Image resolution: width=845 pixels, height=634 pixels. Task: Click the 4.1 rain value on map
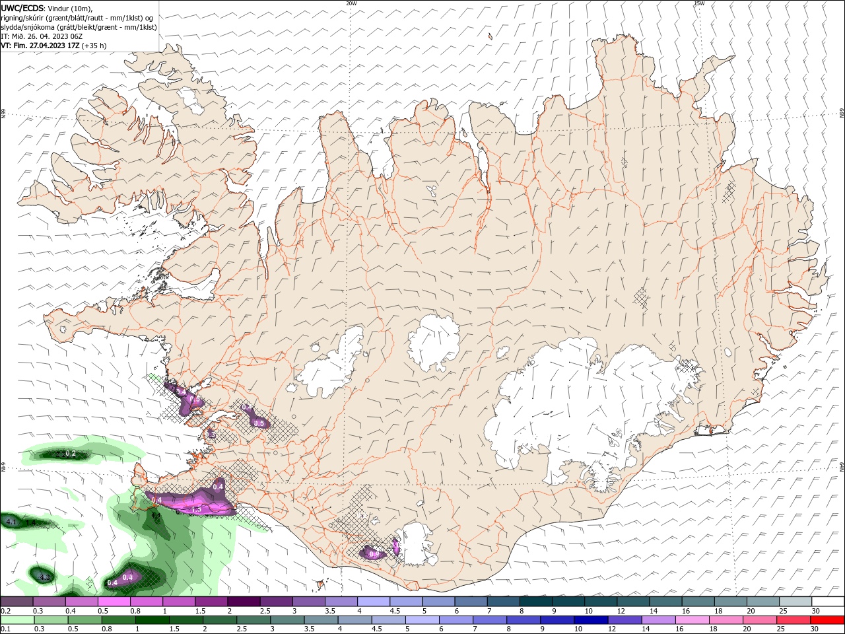click(11, 522)
